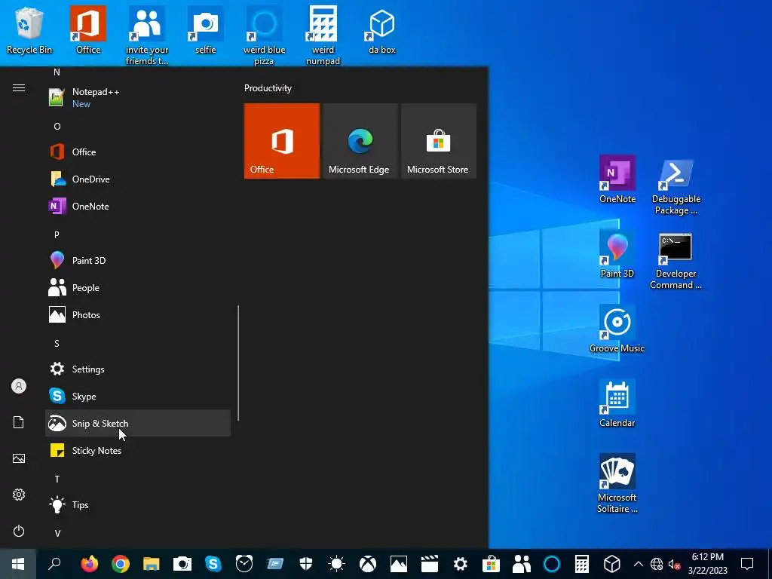The height and width of the screenshot is (579, 772).
Task: Click the letter T section header
Action: pyautogui.click(x=57, y=479)
